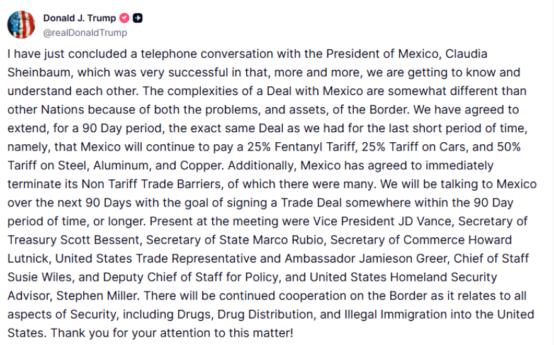
Task: Click the black plus badge icon
Action: (138, 18)
